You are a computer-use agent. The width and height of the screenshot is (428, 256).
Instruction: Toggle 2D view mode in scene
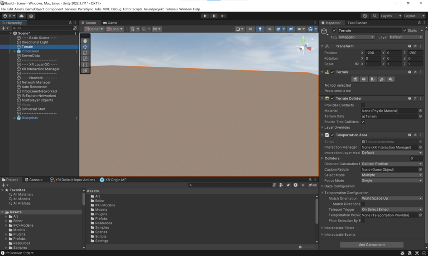click(x=250, y=29)
